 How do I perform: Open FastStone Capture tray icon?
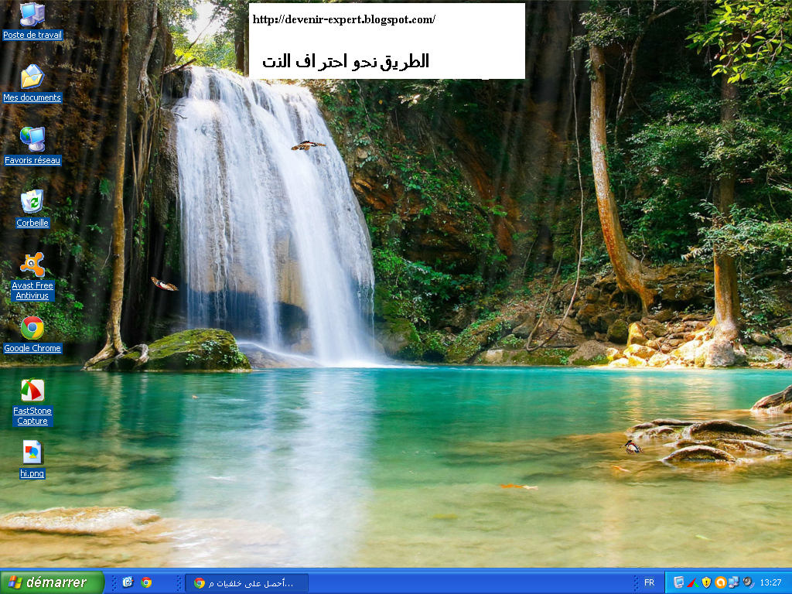coord(692,582)
